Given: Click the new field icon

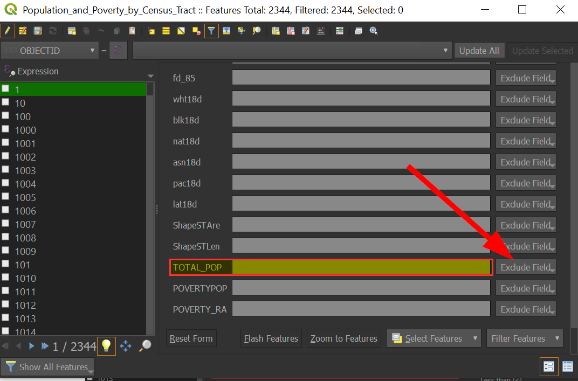Looking at the screenshot, I should [276, 31].
